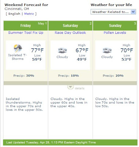Click the Last Updated status bar
The height and width of the screenshot is (147, 139).
pyautogui.click(x=70, y=143)
